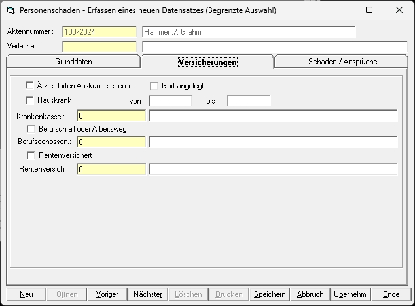Click the 'Krankenkasse :' label
The height and width of the screenshot is (306, 415).
(x=41, y=117)
